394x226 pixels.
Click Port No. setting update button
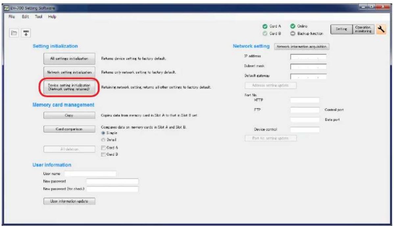click(x=271, y=138)
